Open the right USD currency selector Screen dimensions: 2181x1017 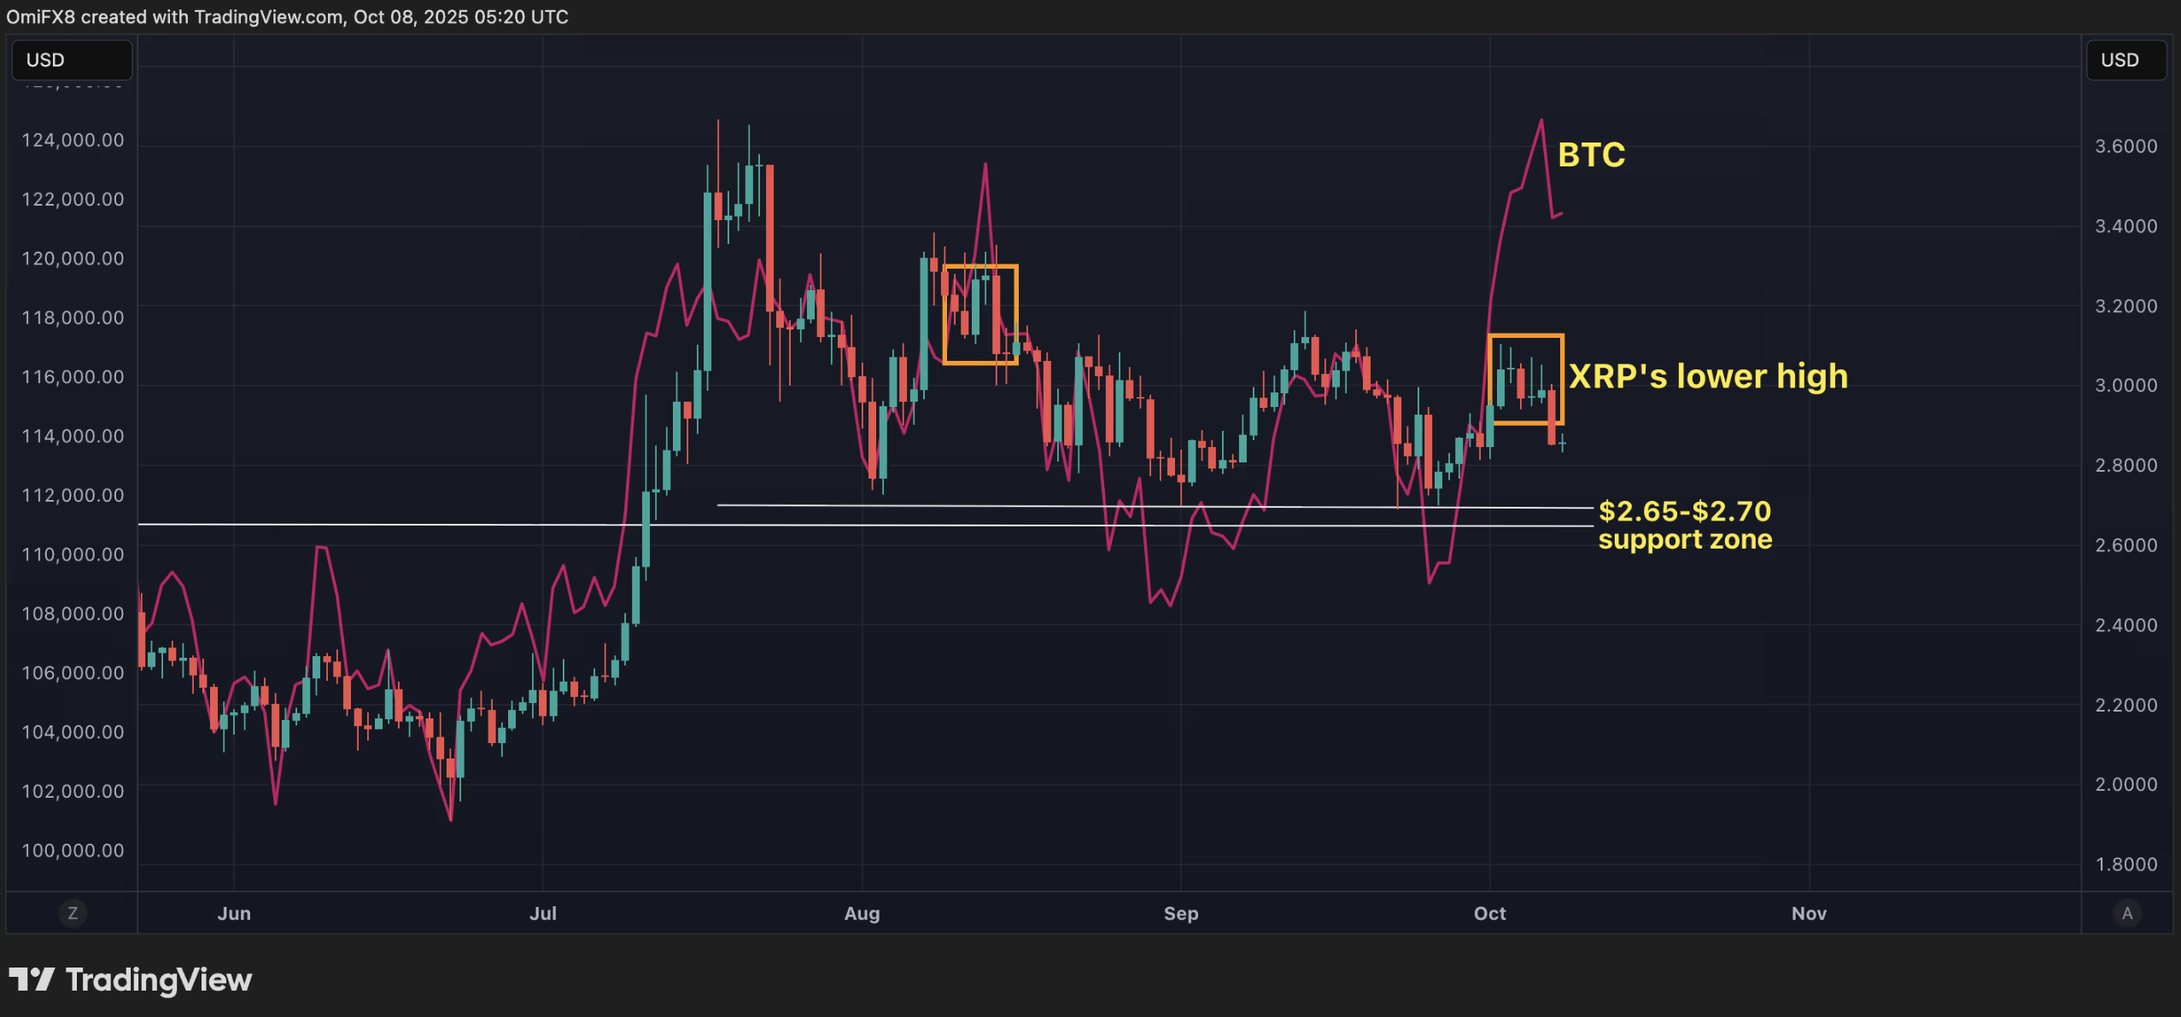[x=2125, y=60]
